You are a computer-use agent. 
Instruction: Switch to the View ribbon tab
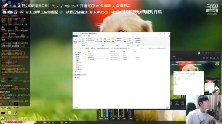click(x=89, y=36)
